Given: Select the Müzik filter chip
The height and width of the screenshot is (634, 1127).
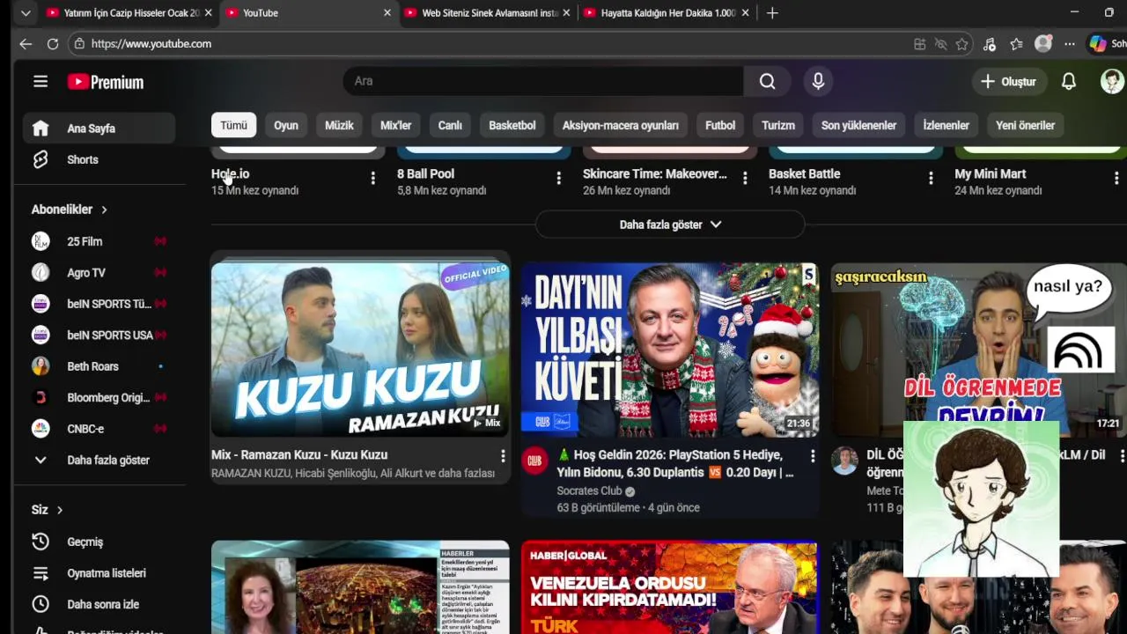Looking at the screenshot, I should [x=339, y=125].
